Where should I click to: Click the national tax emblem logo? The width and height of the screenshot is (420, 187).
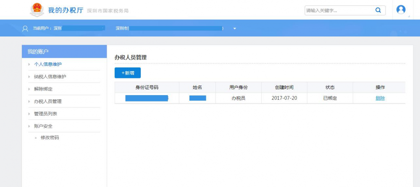[x=37, y=10]
